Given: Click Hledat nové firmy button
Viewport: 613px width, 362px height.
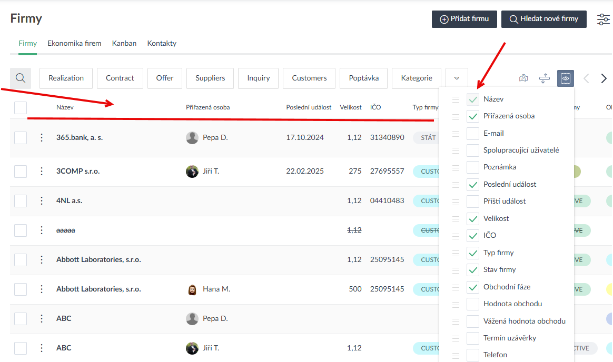Looking at the screenshot, I should coord(543,19).
